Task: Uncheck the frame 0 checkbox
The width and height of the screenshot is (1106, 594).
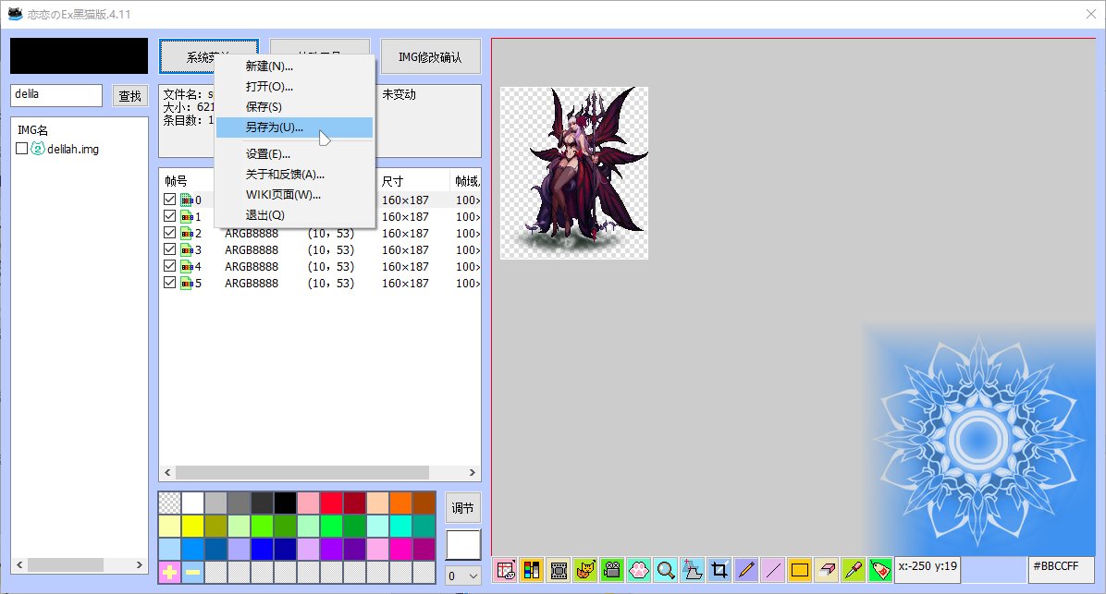Action: [170, 200]
